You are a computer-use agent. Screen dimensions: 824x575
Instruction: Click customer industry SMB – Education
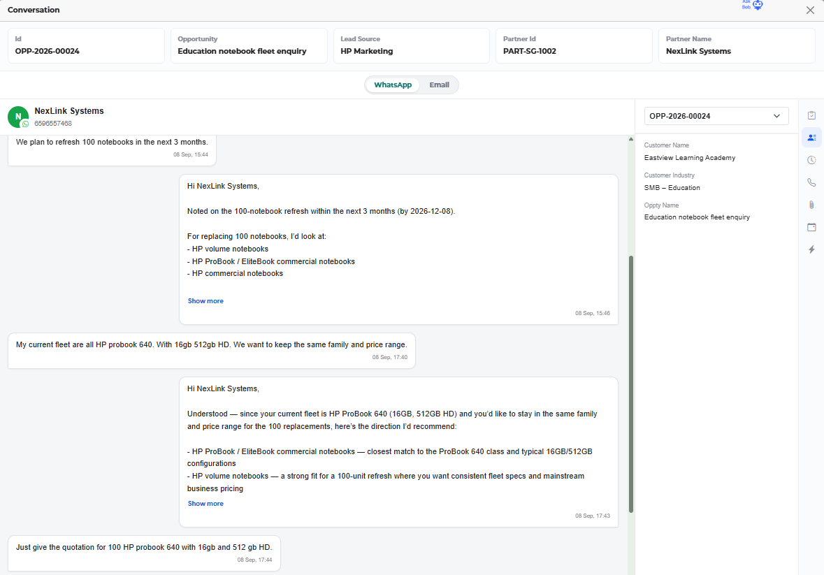672,187
